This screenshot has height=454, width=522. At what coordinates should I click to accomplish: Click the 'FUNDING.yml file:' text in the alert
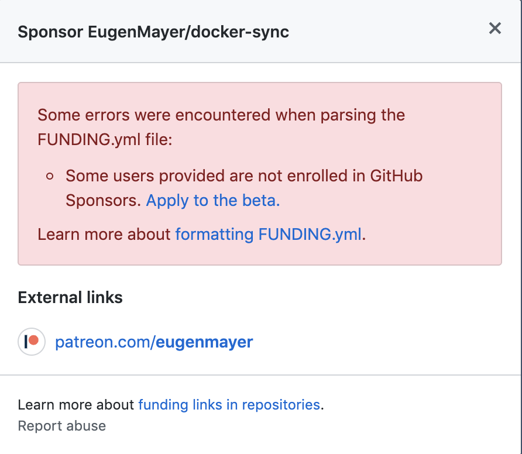click(105, 139)
